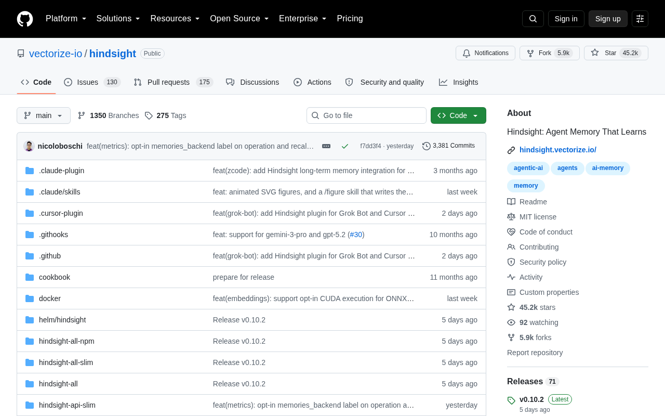
Task: Click the commit history clock icon
Action: 427,146
